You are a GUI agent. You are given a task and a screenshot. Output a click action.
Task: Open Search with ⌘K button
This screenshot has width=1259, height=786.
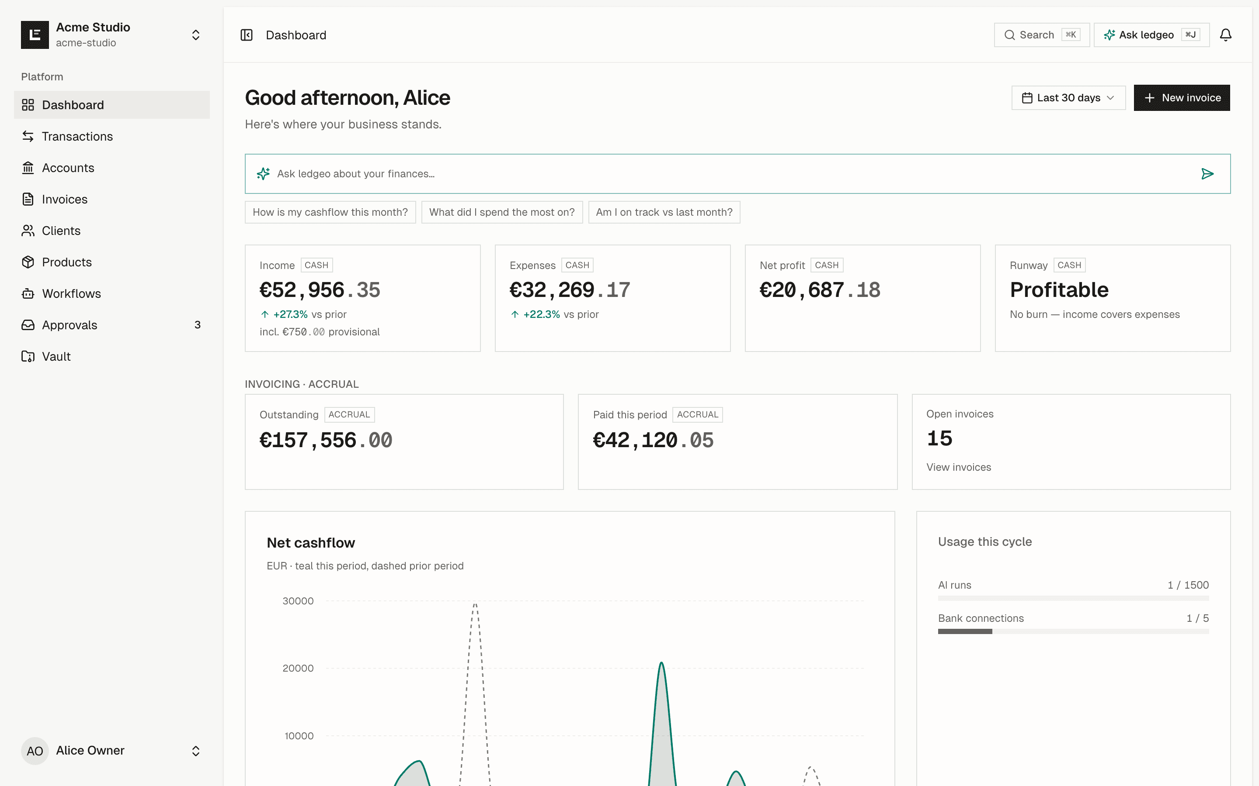(1042, 35)
